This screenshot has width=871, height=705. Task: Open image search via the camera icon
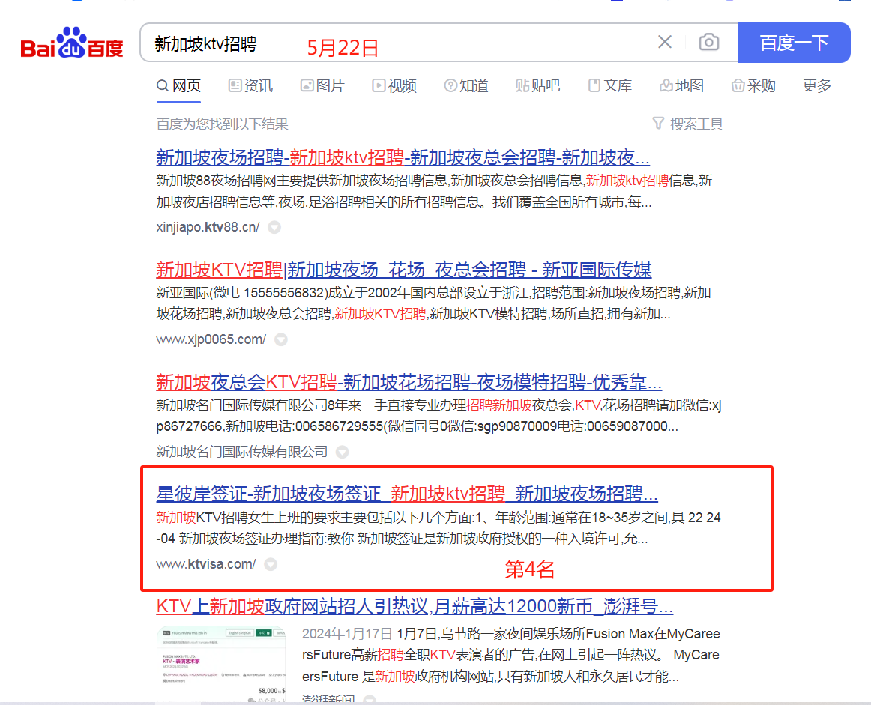click(708, 42)
